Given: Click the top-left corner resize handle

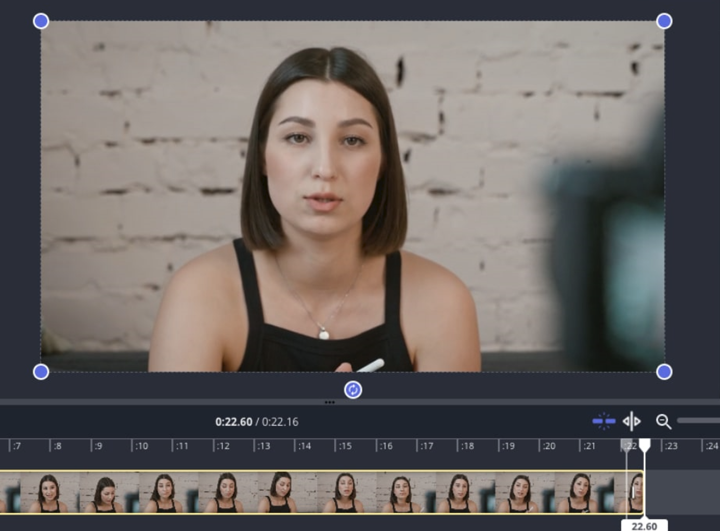Looking at the screenshot, I should [41, 21].
